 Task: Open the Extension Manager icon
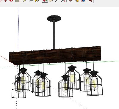tap(90, 1)
